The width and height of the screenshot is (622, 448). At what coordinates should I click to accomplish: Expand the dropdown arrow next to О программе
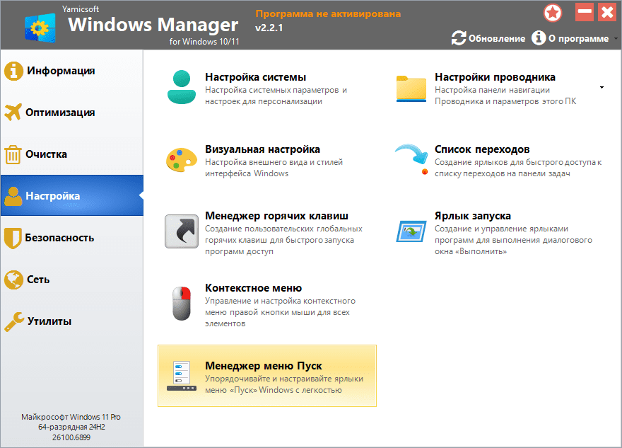[x=616, y=38]
